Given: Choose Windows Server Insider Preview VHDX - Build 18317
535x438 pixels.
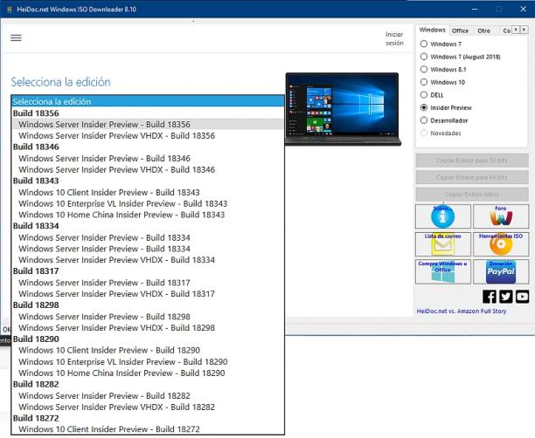Looking at the screenshot, I should pyautogui.click(x=148, y=293).
